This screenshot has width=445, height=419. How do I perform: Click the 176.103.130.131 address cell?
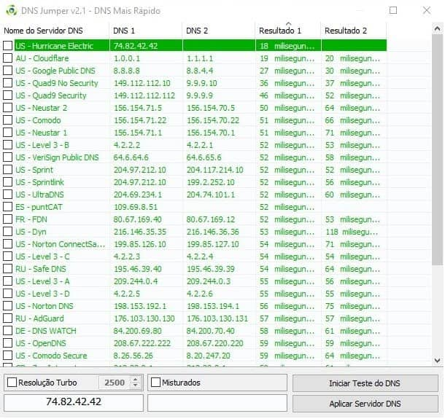tap(217, 318)
